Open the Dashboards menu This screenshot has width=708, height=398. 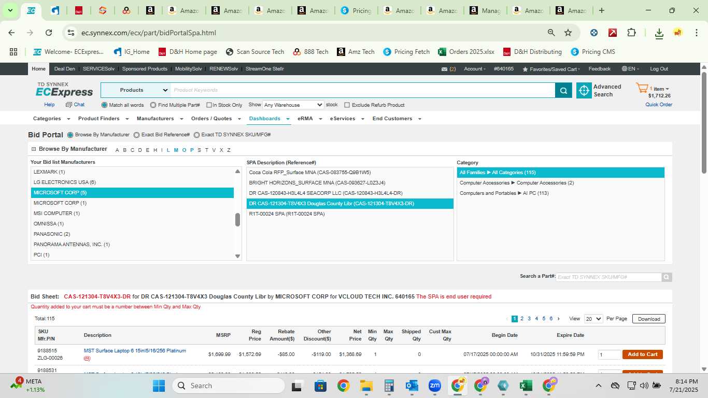[268, 119]
